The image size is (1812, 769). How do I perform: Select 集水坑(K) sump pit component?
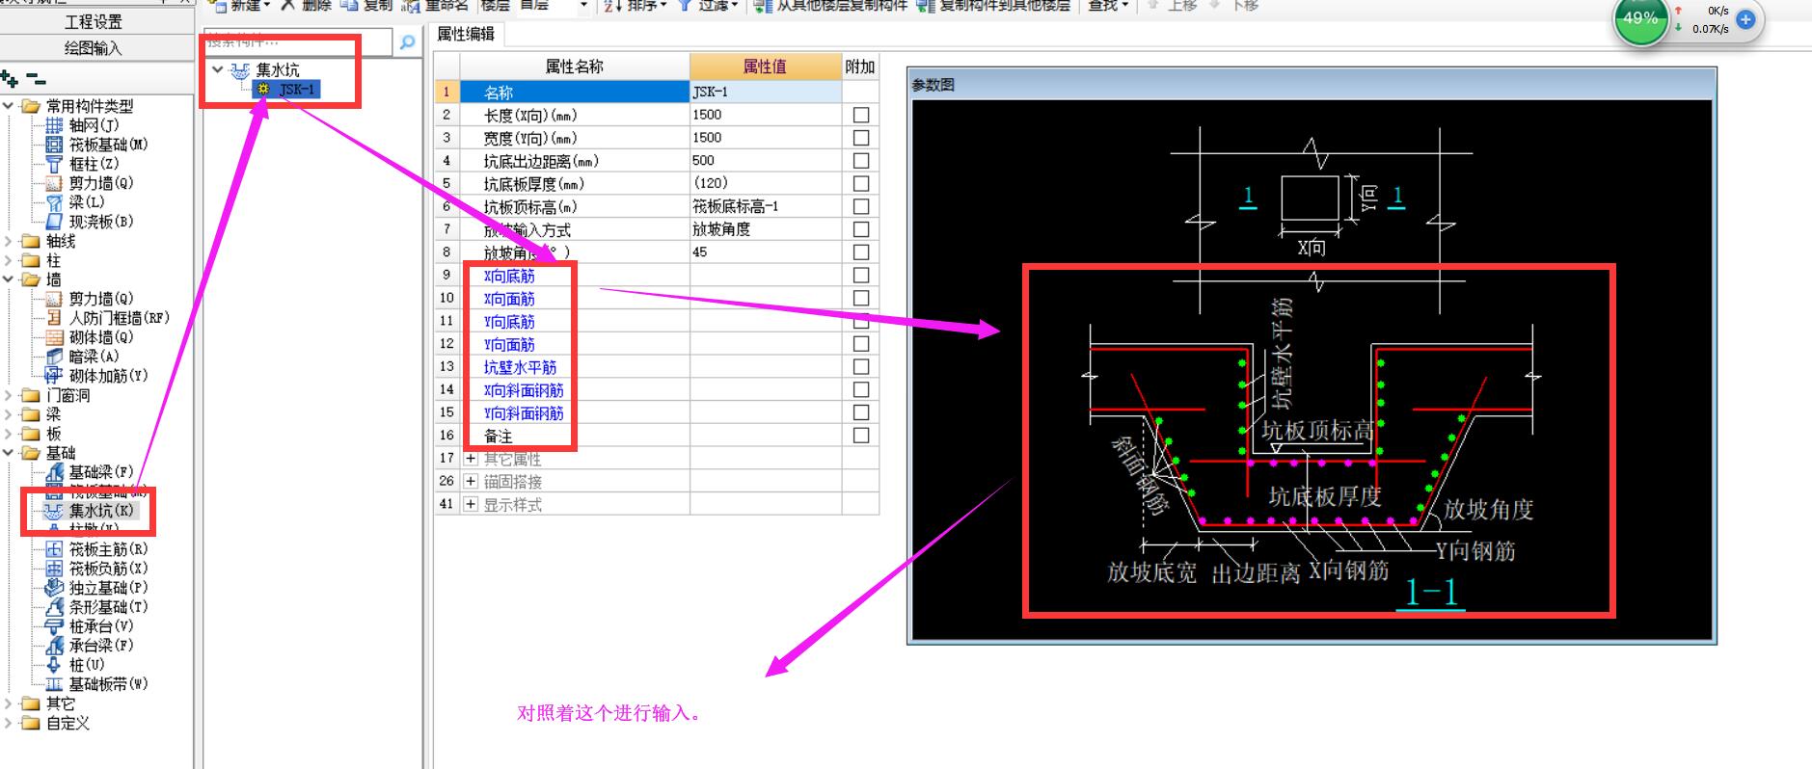[100, 511]
